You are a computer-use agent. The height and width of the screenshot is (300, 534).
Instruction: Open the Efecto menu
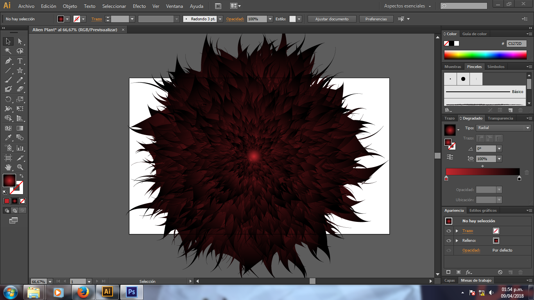pyautogui.click(x=139, y=6)
